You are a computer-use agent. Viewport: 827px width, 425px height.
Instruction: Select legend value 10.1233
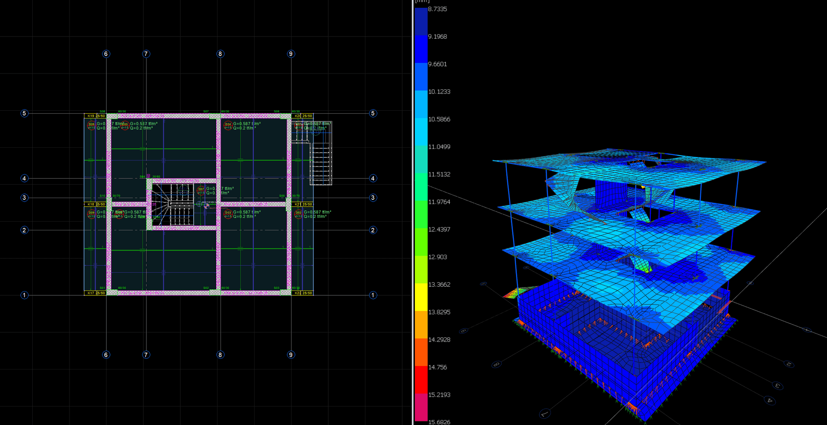coord(439,92)
